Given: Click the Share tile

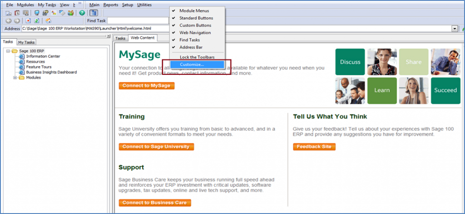Looking at the screenshot, I should 414,62.
